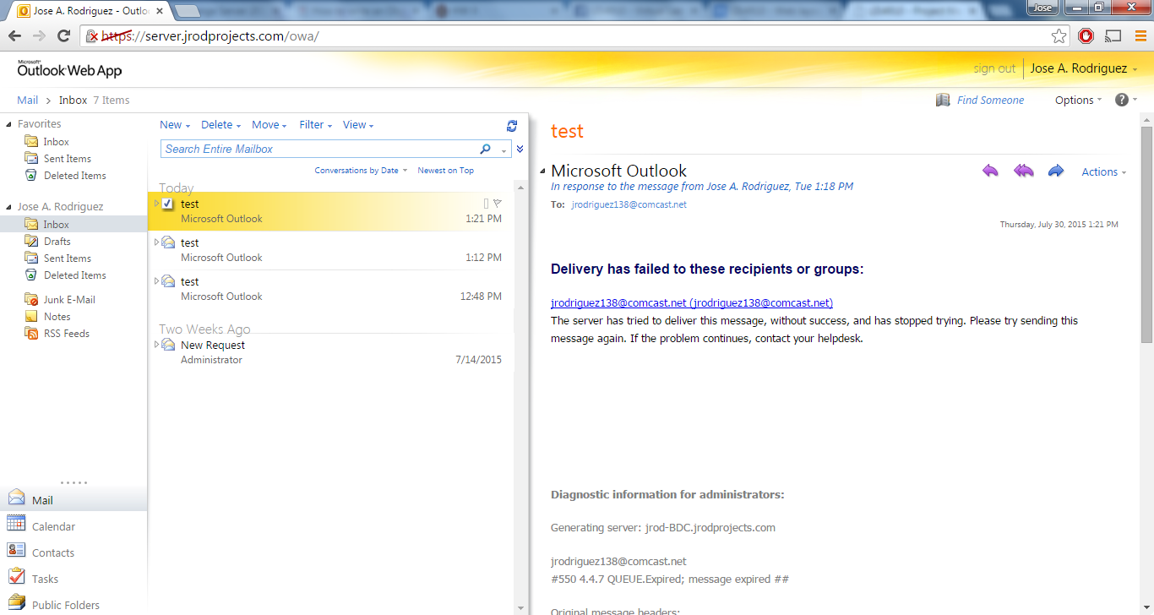
Task: Click sign out link
Action: click(x=994, y=68)
